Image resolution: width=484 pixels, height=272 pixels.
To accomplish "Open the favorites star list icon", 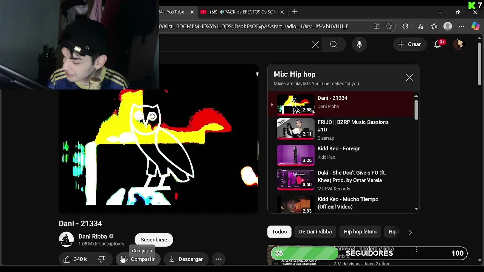I will tap(434, 26).
